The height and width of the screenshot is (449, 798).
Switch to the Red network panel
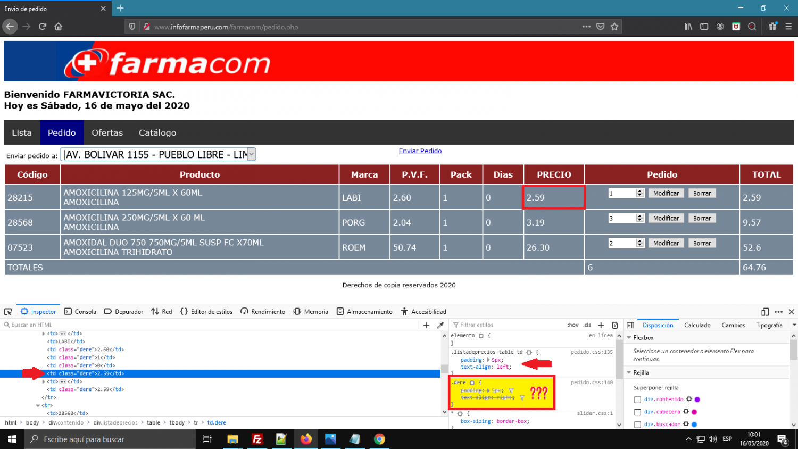pyautogui.click(x=162, y=312)
